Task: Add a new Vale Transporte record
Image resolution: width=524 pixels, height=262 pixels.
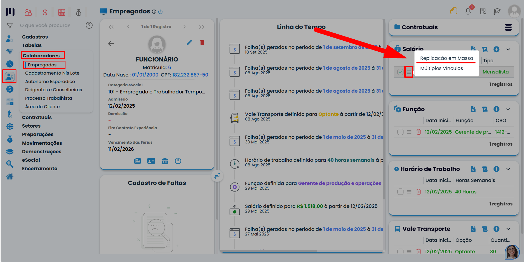Action: point(496,229)
